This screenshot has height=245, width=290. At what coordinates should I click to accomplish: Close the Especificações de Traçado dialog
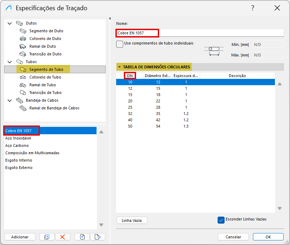tap(277, 8)
